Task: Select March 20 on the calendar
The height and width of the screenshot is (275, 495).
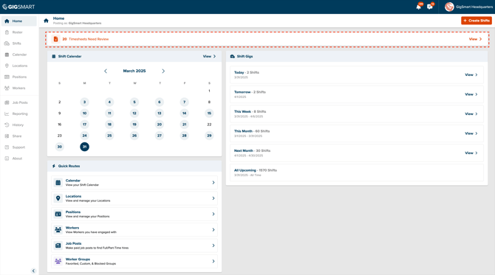Action: (160, 125)
